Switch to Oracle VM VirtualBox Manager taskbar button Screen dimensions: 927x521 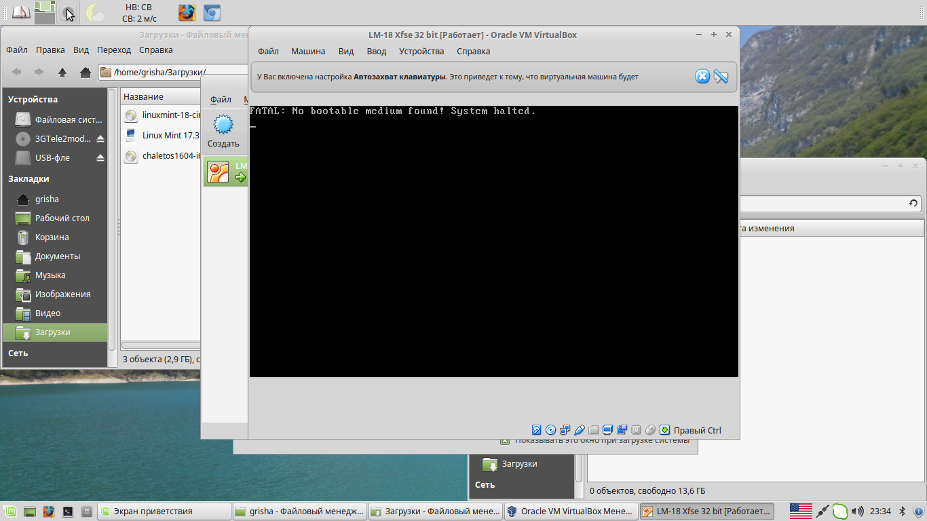[x=570, y=511]
